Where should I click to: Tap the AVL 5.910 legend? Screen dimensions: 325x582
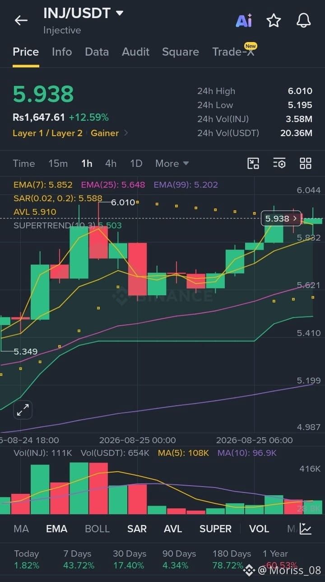click(x=35, y=212)
